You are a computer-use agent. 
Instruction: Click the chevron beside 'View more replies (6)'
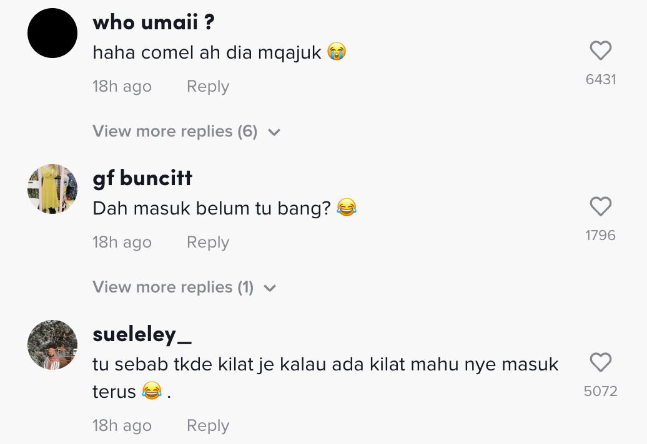coord(274,132)
